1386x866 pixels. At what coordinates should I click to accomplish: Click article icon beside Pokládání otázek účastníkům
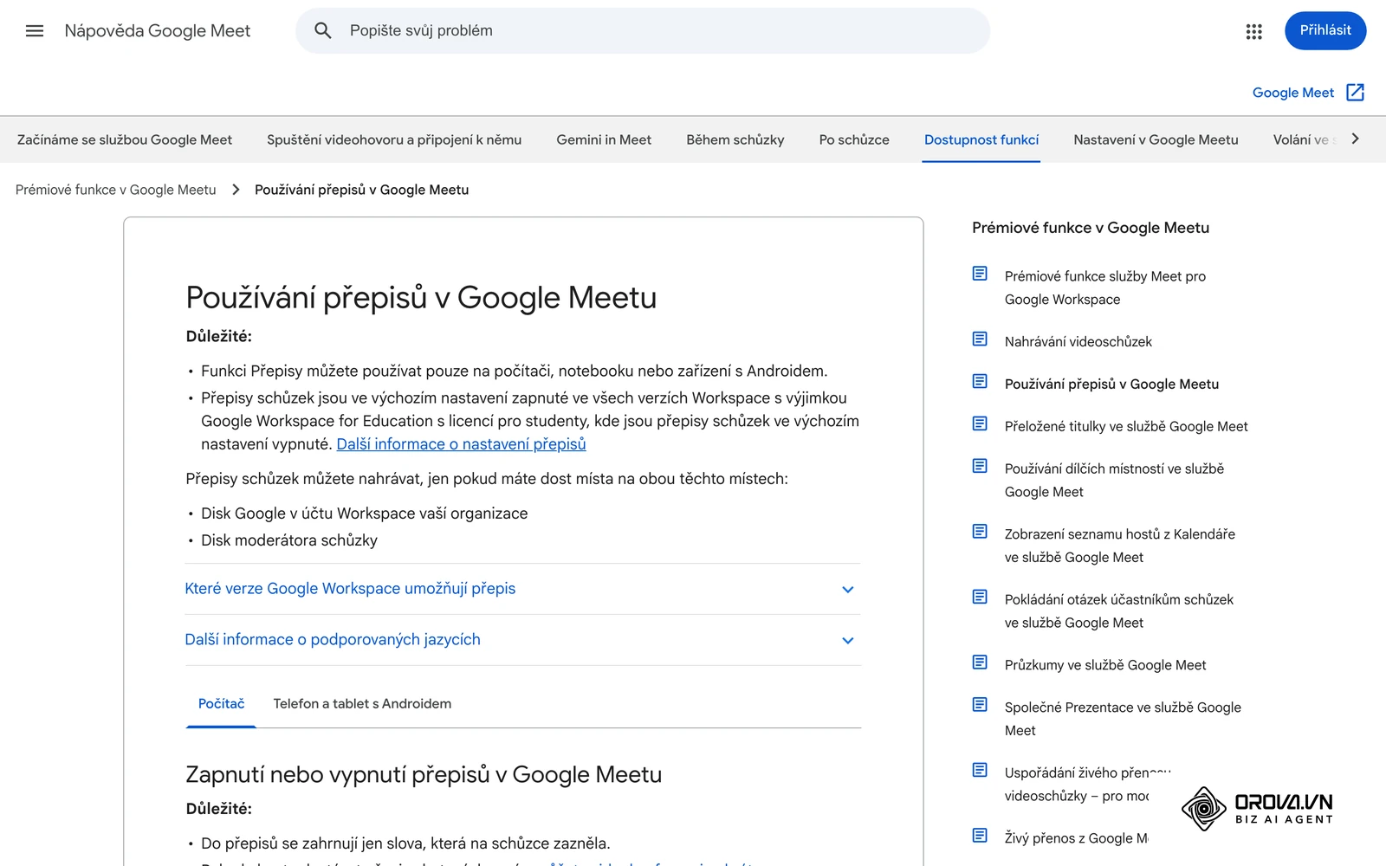(x=980, y=598)
